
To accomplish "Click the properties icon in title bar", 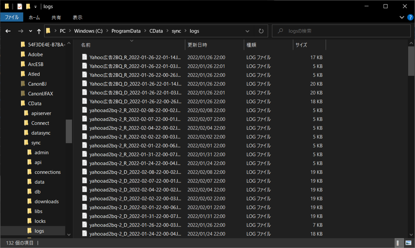I will (x=20, y=6).
